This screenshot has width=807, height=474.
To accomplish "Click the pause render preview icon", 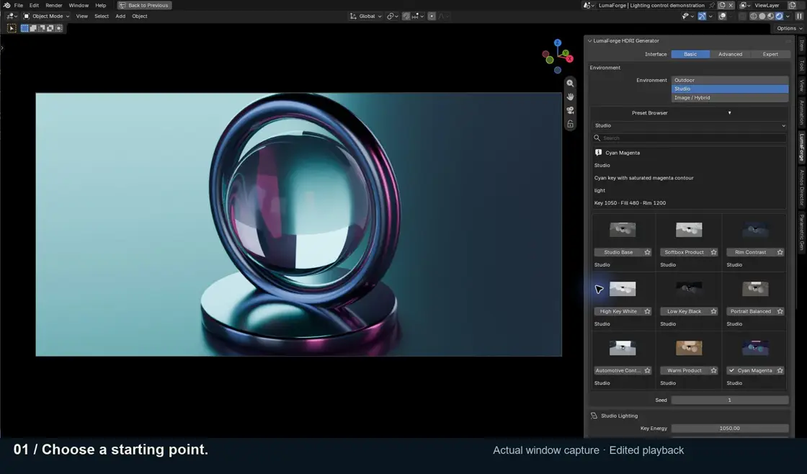I will (799, 16).
